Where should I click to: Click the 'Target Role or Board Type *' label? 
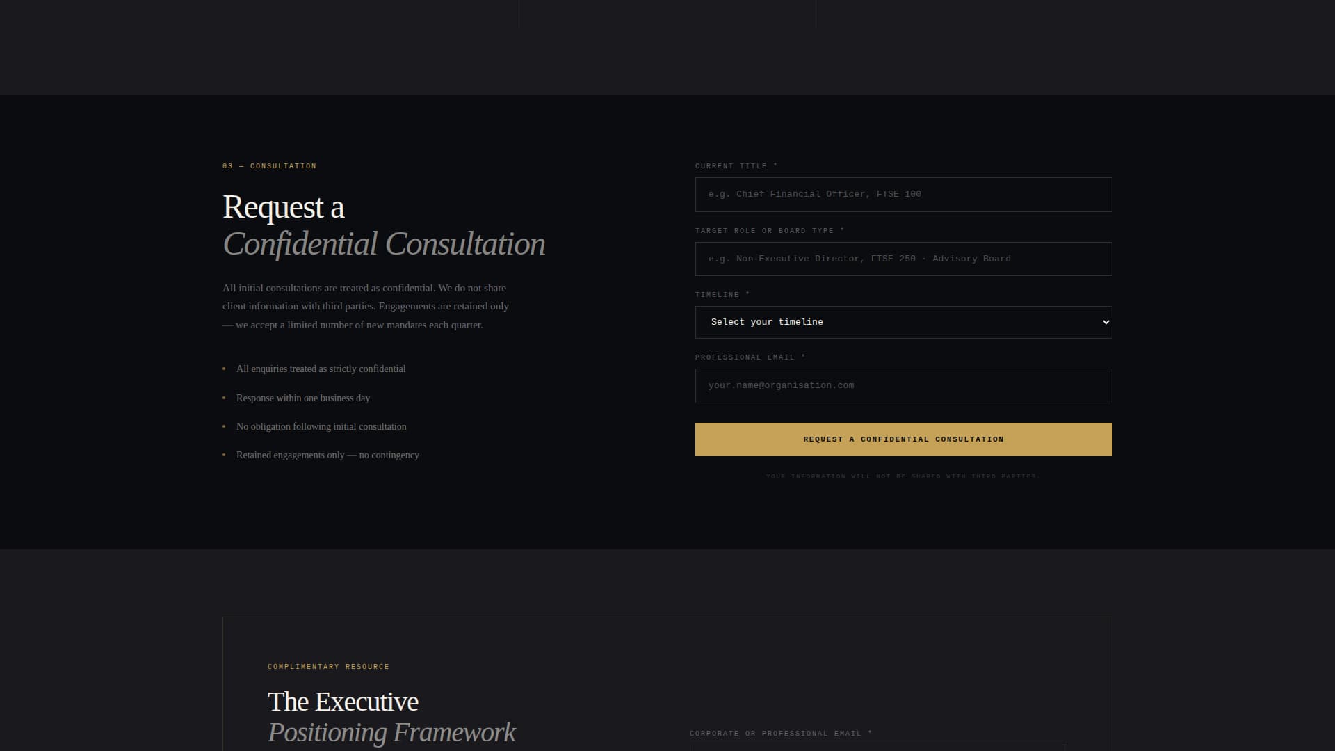[x=770, y=231]
